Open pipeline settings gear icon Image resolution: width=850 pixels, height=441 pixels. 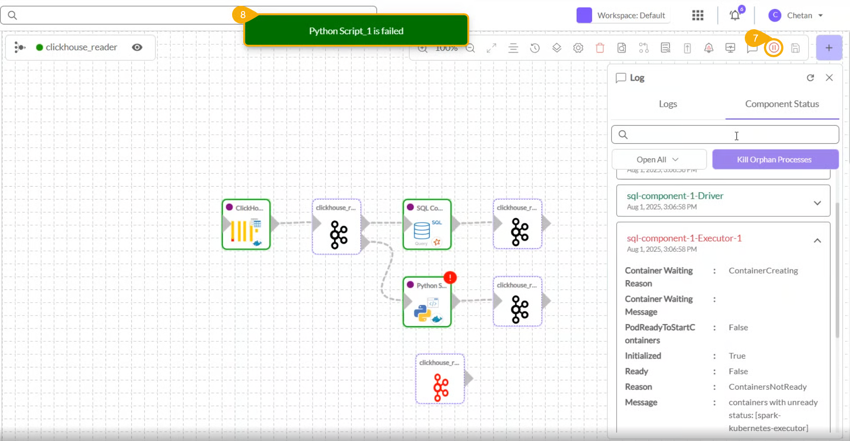pos(578,48)
